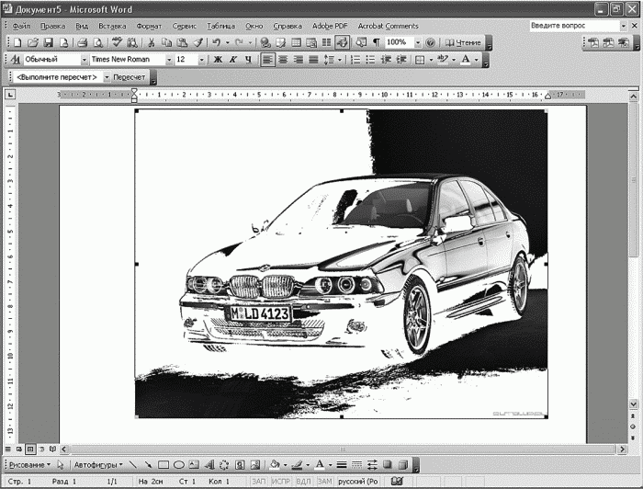Viewport: 643px width, 489px height.
Task: Toggle italic formatting (К)
Action: click(233, 60)
